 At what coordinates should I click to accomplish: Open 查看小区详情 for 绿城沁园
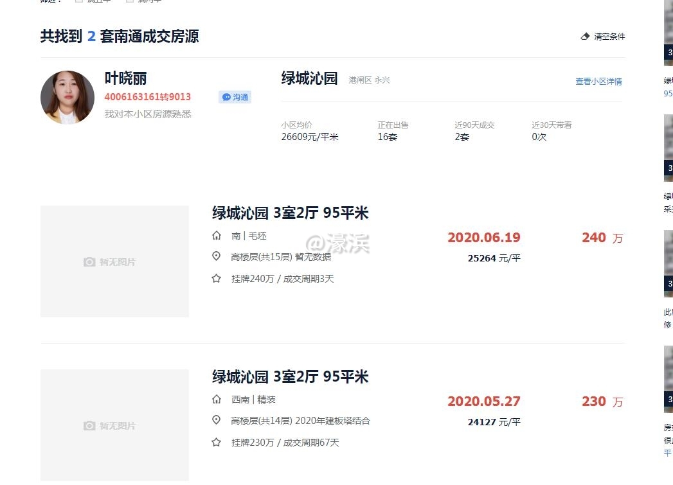(598, 80)
